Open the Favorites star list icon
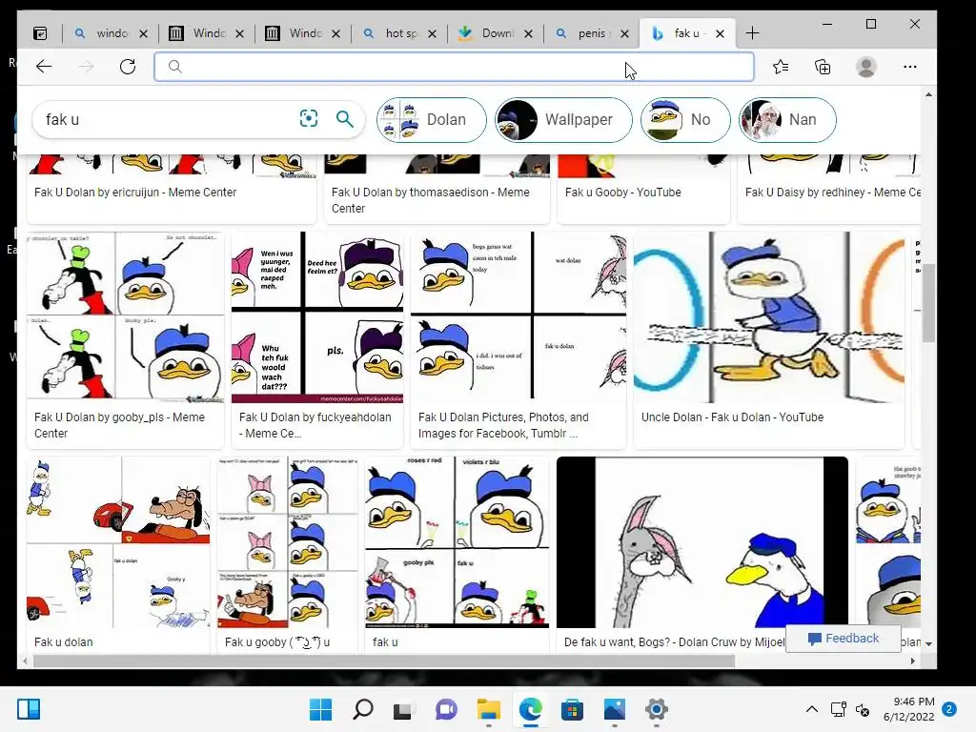The width and height of the screenshot is (976, 732). [x=781, y=67]
